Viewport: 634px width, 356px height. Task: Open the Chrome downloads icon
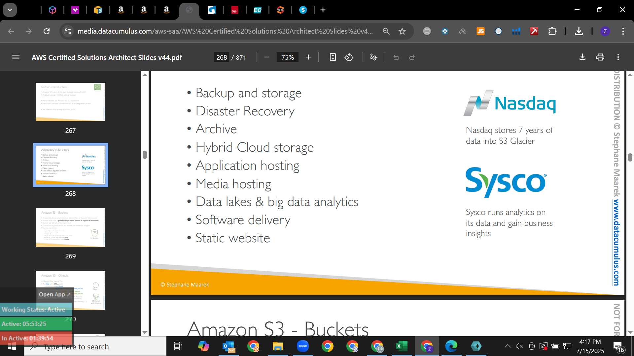coord(579,31)
